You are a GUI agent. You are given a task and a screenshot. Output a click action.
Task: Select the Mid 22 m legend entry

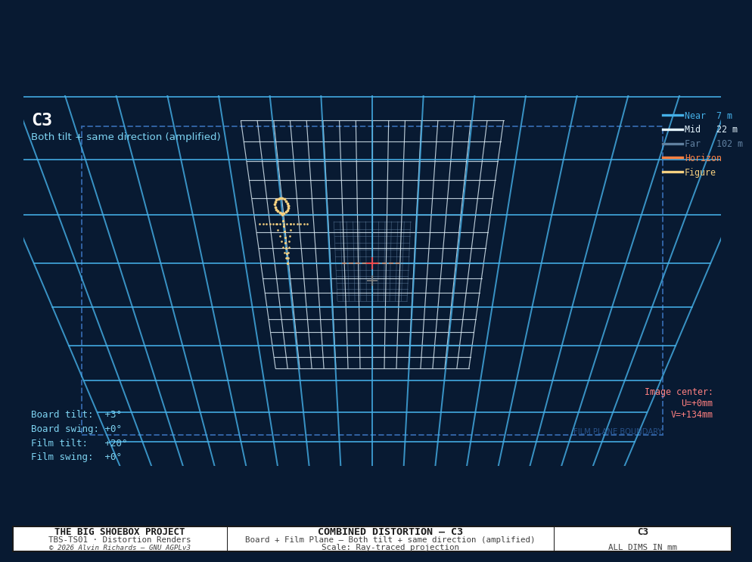click(x=699, y=129)
